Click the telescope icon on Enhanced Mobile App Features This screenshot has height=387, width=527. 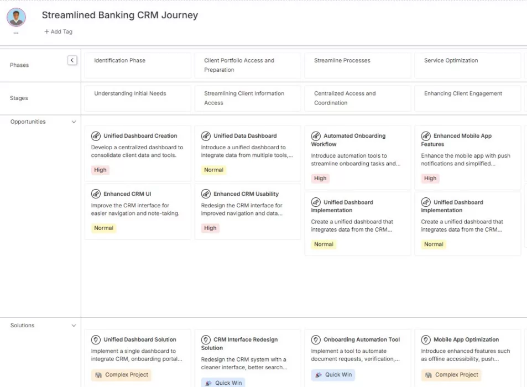[x=425, y=135]
